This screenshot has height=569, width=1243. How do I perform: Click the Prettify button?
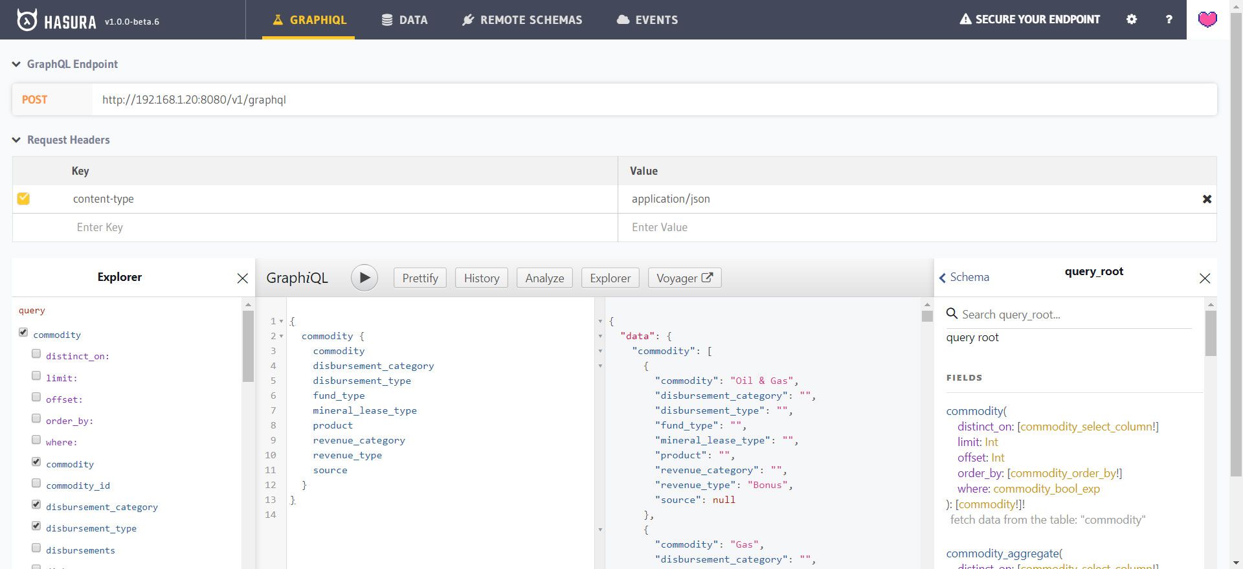[x=420, y=278]
